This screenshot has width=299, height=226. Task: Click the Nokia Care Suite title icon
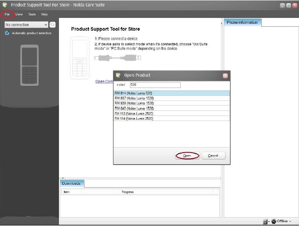point(5,5)
